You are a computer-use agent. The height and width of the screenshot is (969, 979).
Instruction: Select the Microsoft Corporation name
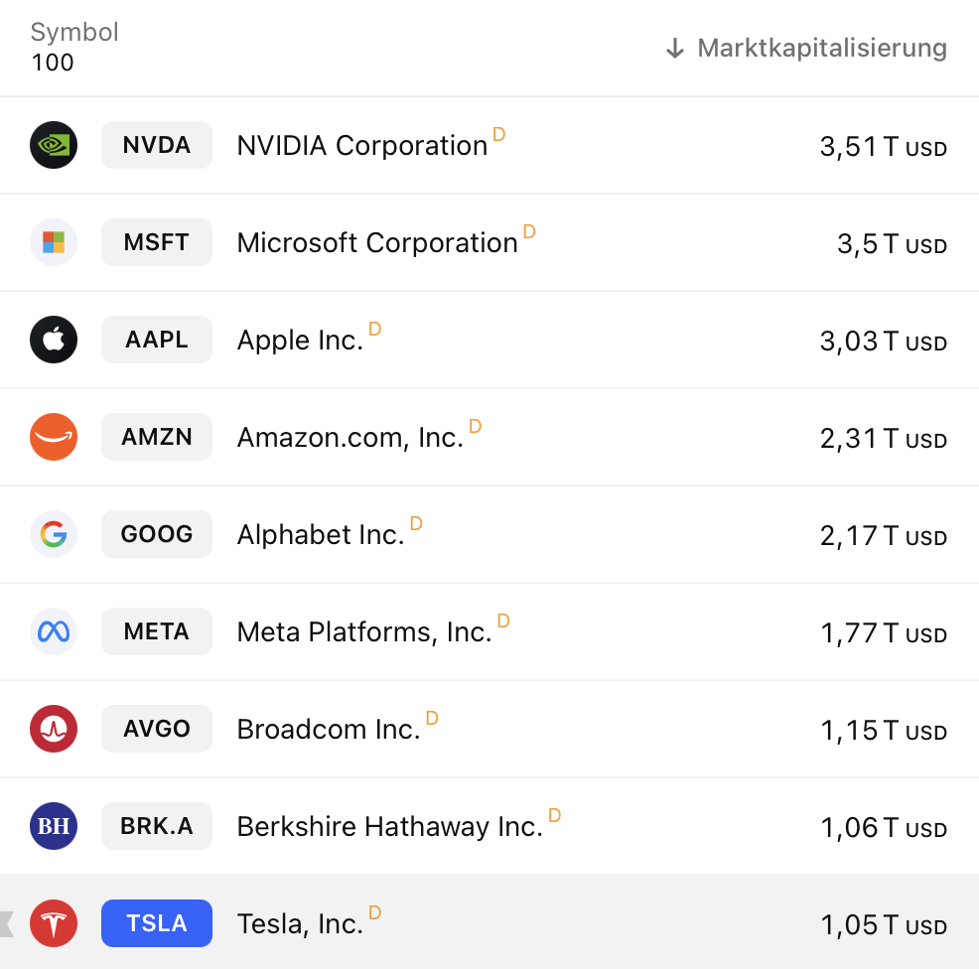click(x=377, y=243)
